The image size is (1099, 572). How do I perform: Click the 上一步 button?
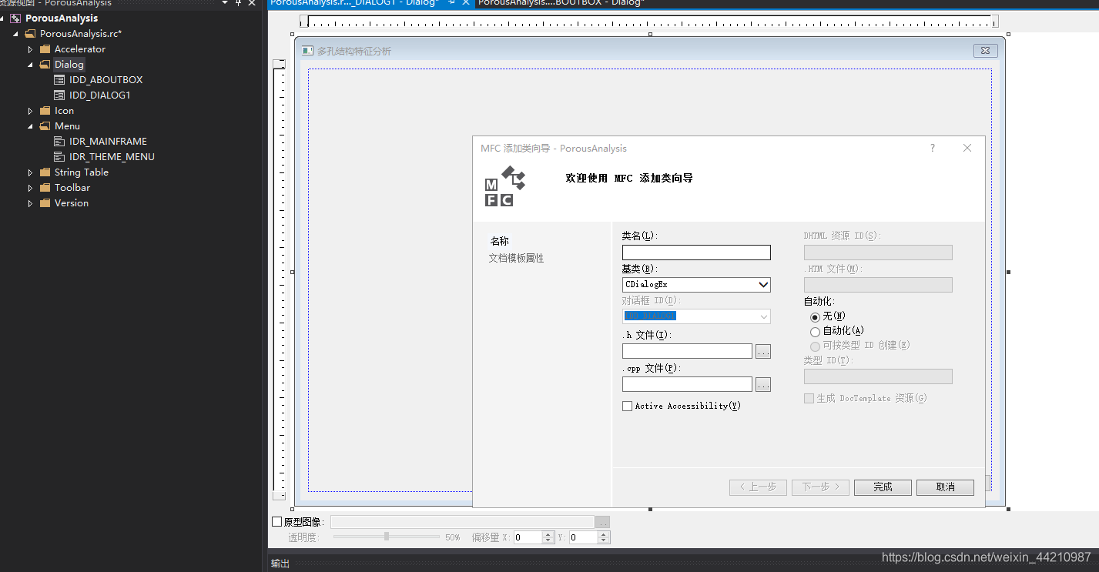tap(758, 487)
